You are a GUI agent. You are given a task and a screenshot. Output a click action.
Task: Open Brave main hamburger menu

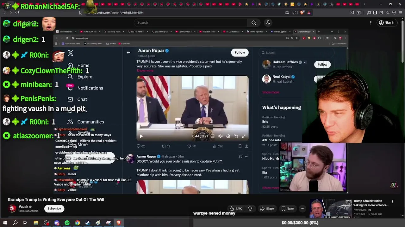click(400, 13)
